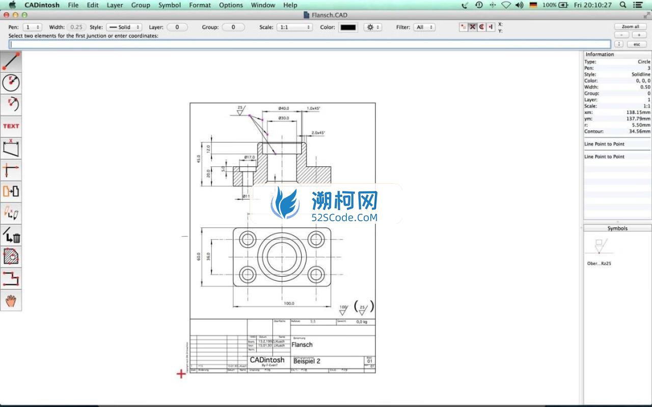Click the Wi-Fi status icon
652x407 pixels.
click(x=506, y=5)
